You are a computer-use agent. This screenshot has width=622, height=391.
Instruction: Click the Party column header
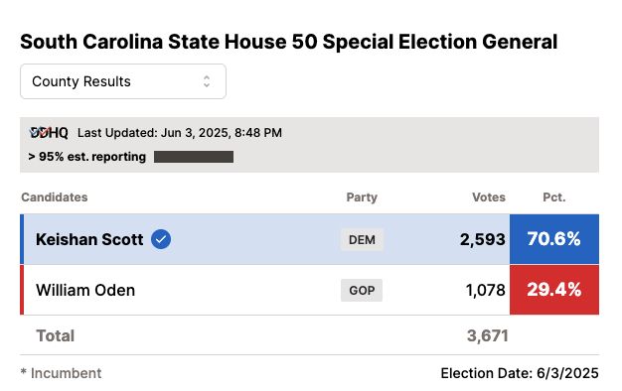point(362,197)
